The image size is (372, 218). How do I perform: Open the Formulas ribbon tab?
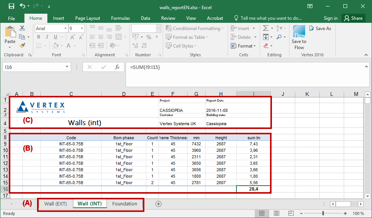point(120,18)
